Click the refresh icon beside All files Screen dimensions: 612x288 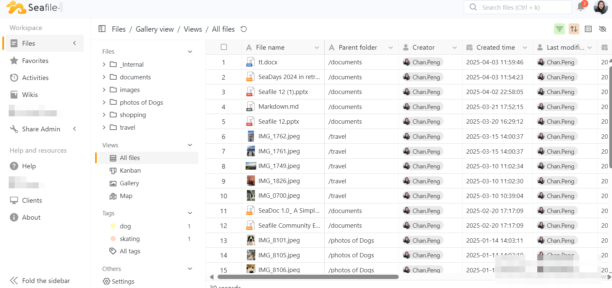click(244, 29)
